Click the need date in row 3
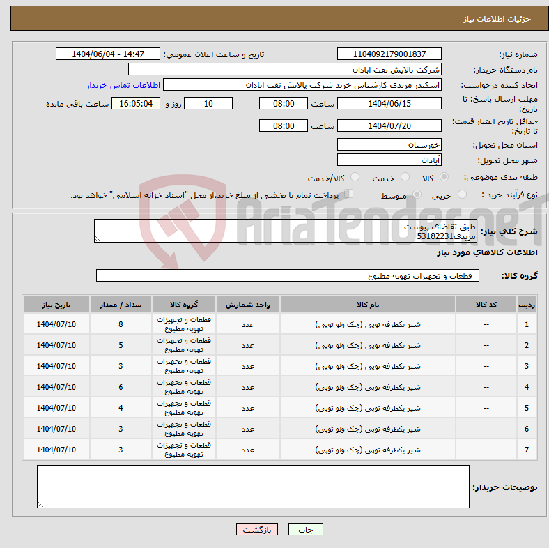The image size is (549, 548). click(x=56, y=366)
